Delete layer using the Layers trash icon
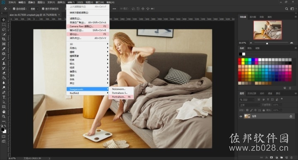The width and height of the screenshot is (298, 160). (291, 158)
